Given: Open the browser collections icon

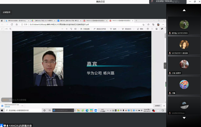Looking at the screenshot, I should click(153, 24).
